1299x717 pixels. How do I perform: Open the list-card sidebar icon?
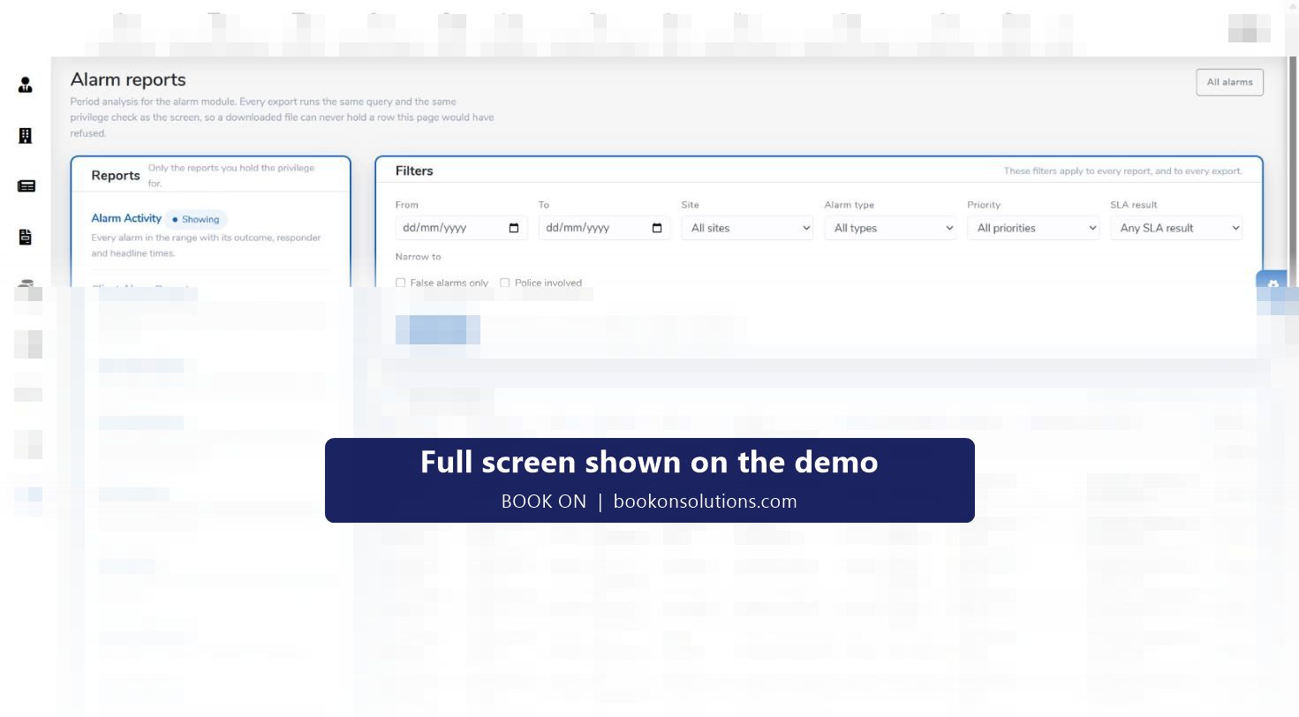tap(26, 186)
